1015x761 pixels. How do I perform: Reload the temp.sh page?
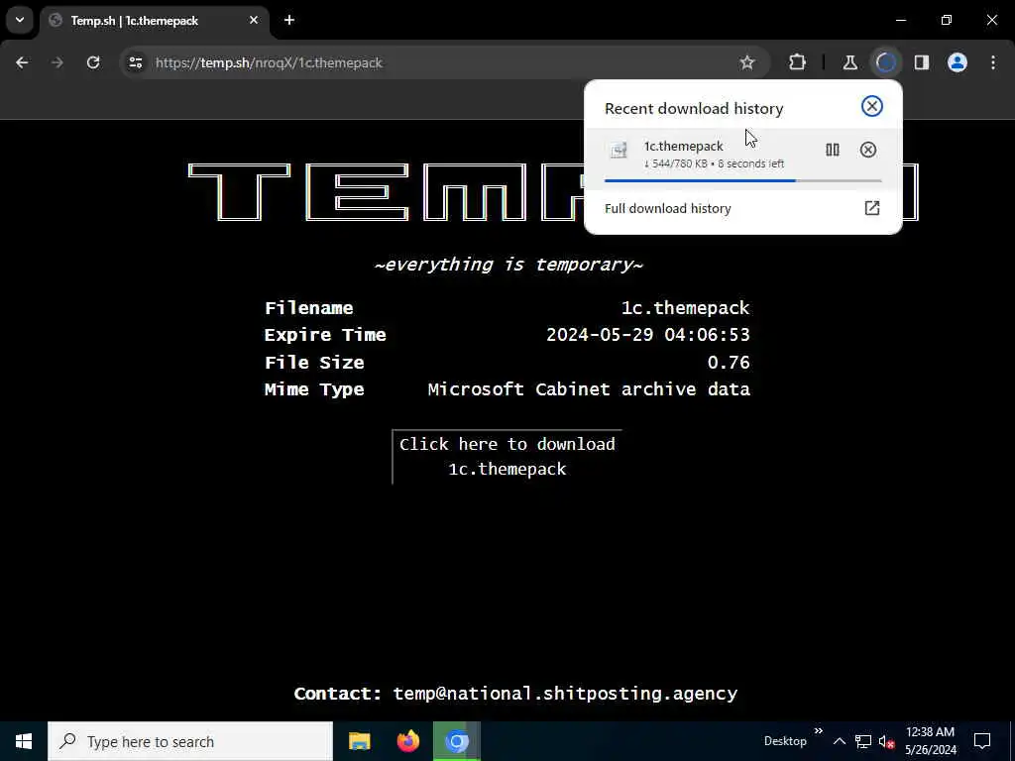coord(93,62)
